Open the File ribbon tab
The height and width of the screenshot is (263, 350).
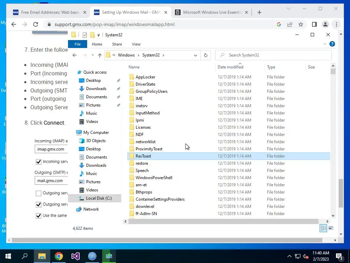pos(78,44)
